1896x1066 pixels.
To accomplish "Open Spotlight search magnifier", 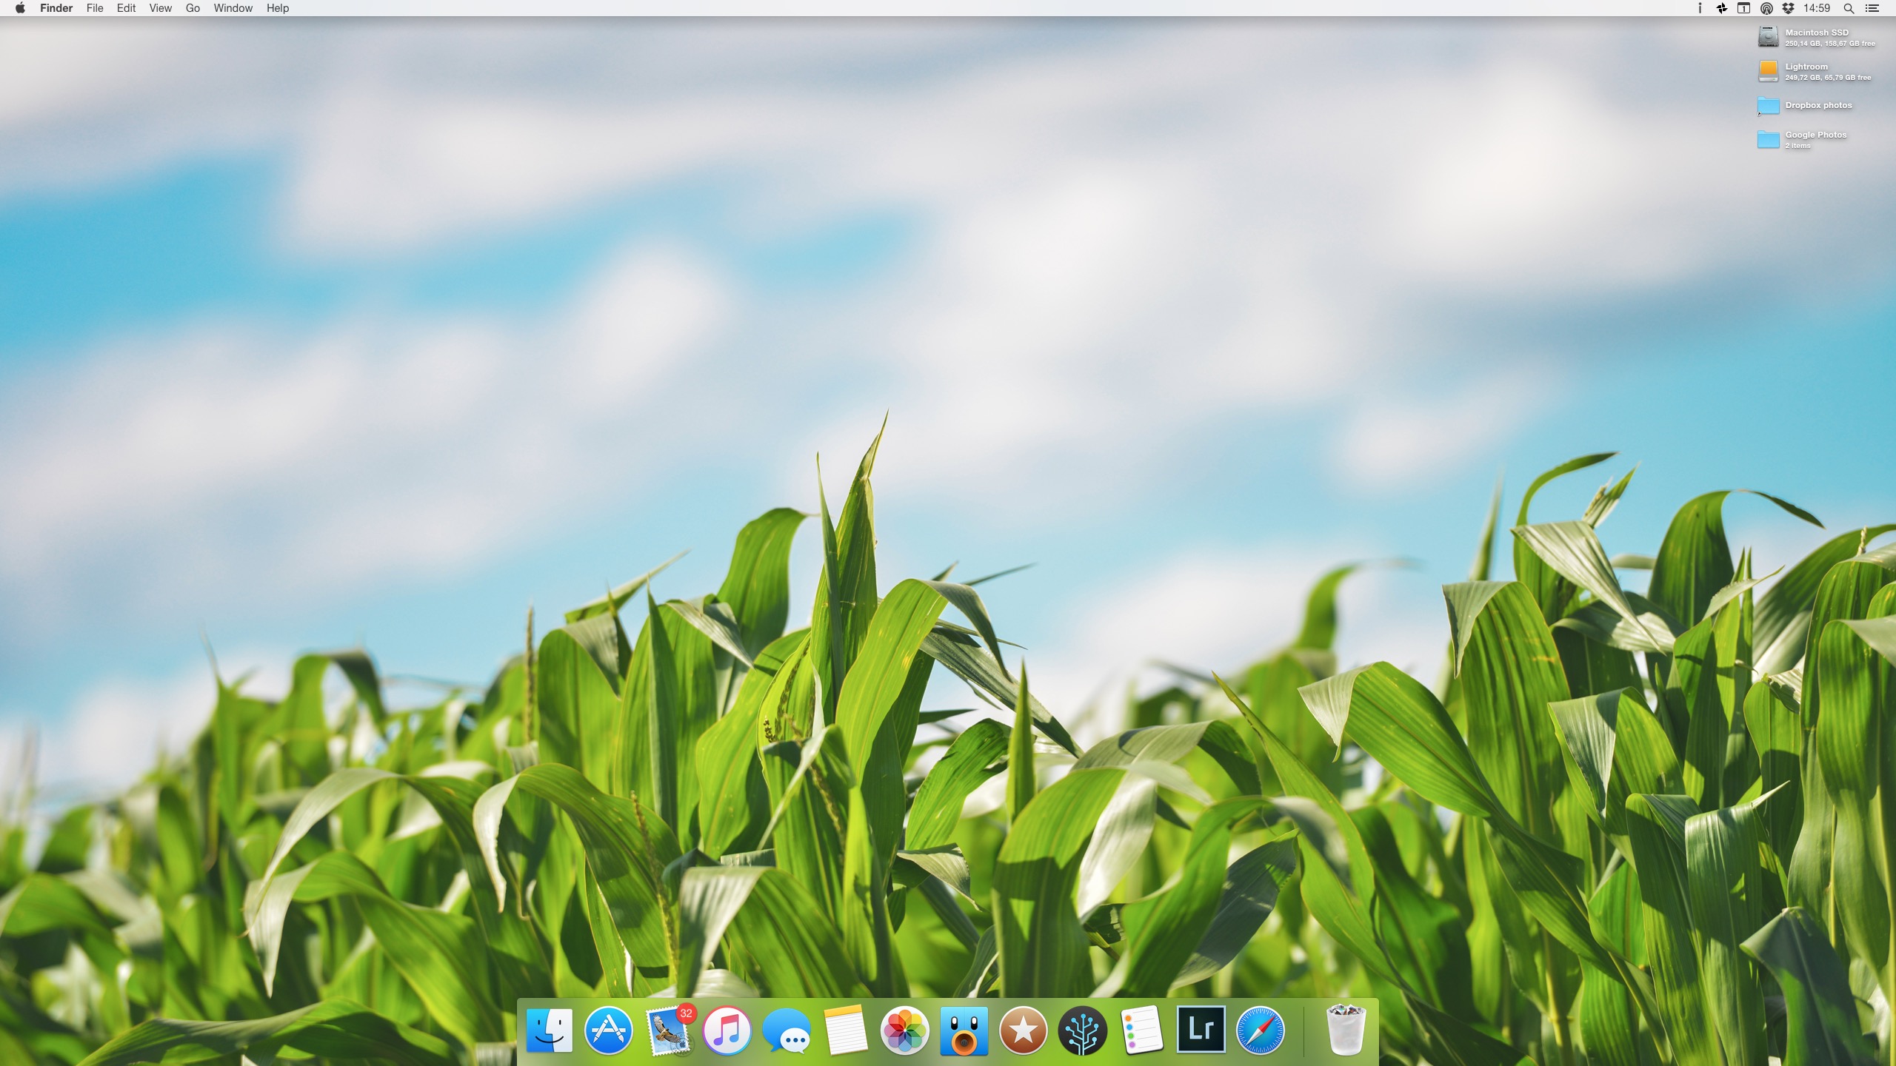I will pyautogui.click(x=1849, y=8).
